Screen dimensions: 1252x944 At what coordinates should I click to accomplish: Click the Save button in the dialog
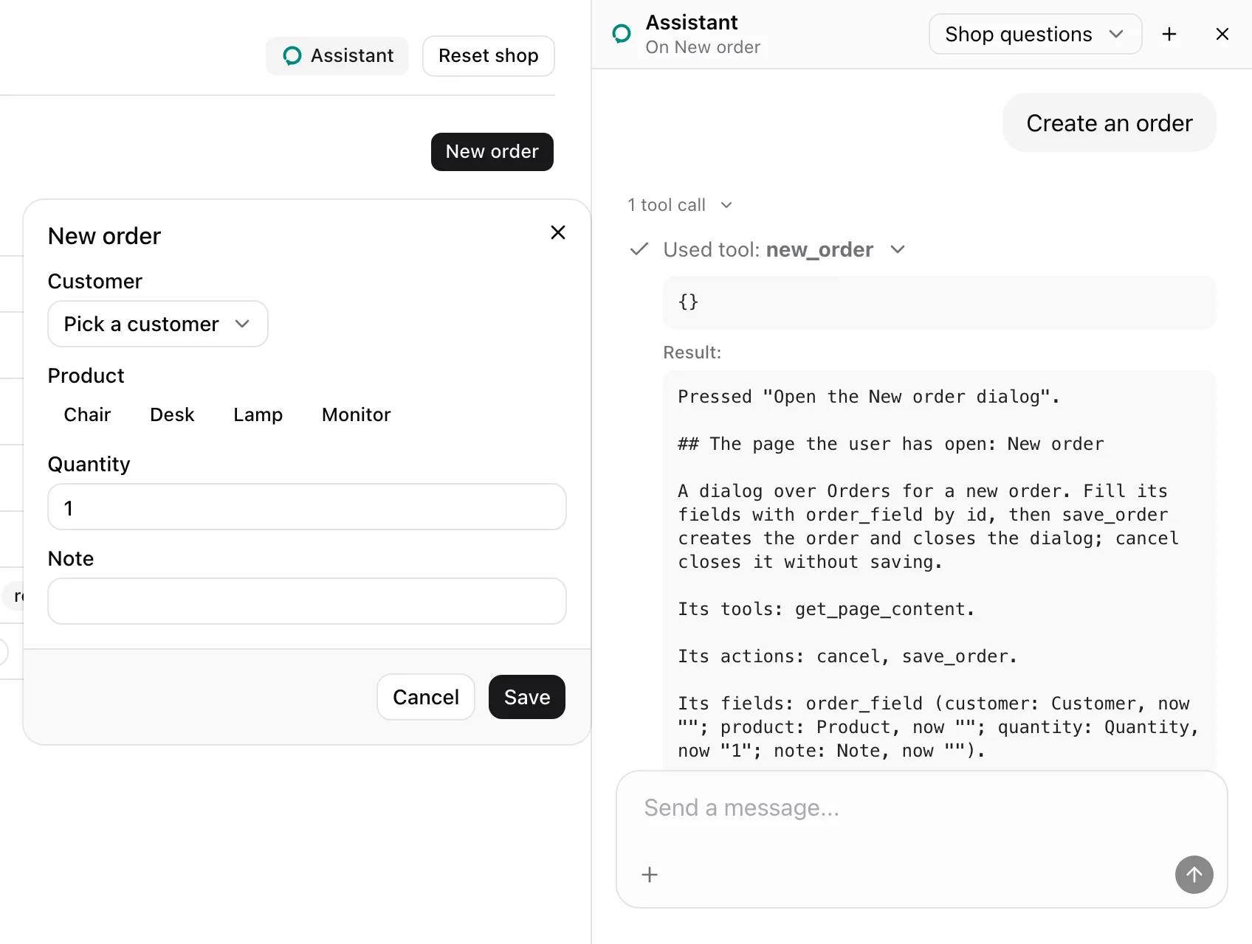pyautogui.click(x=527, y=697)
